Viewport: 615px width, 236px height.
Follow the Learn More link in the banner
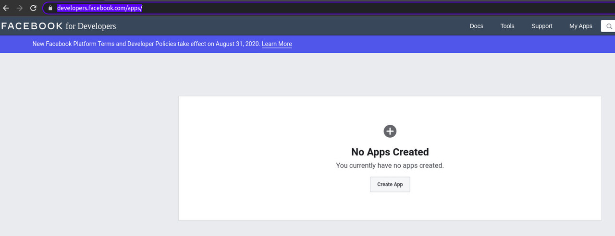pos(277,44)
